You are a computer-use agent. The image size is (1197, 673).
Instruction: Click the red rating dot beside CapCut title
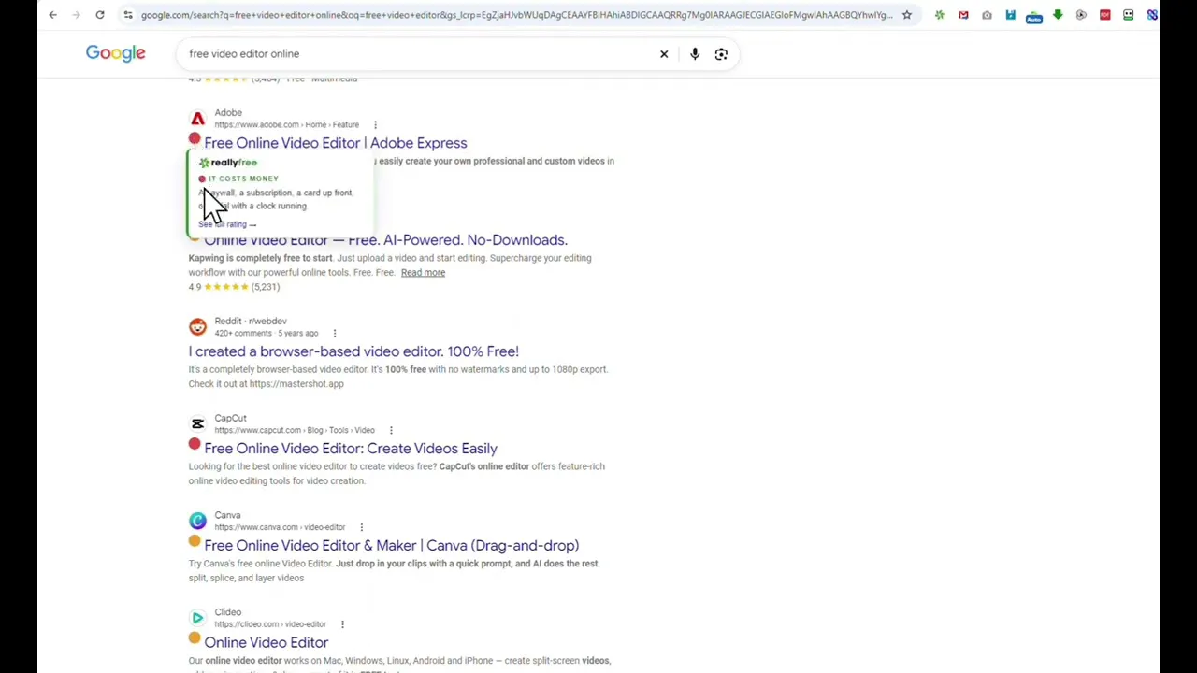click(195, 444)
